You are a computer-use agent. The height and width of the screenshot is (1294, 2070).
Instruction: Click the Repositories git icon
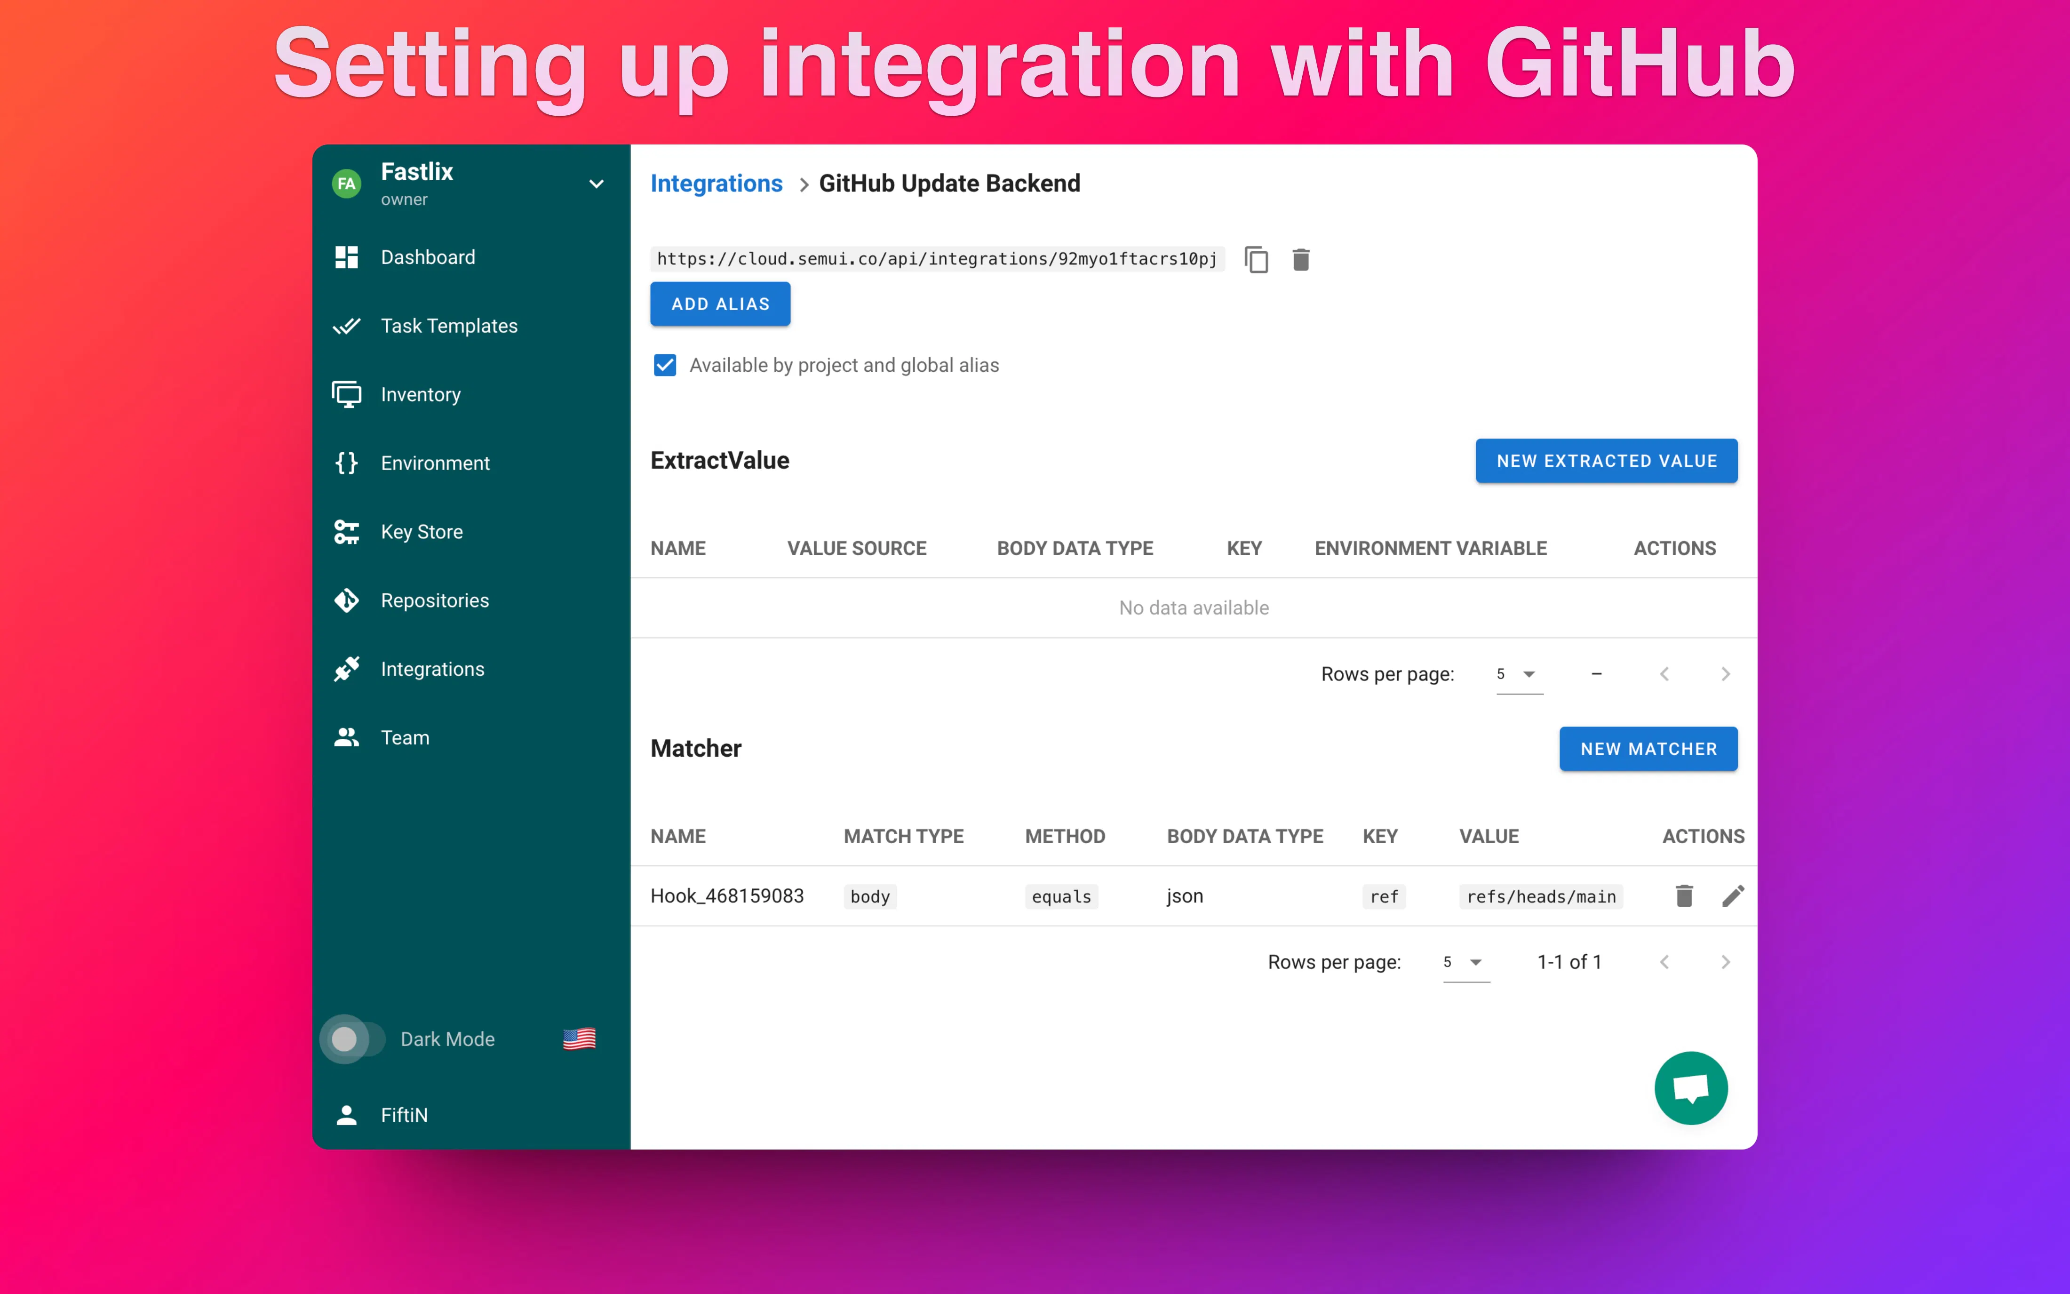pyautogui.click(x=346, y=600)
